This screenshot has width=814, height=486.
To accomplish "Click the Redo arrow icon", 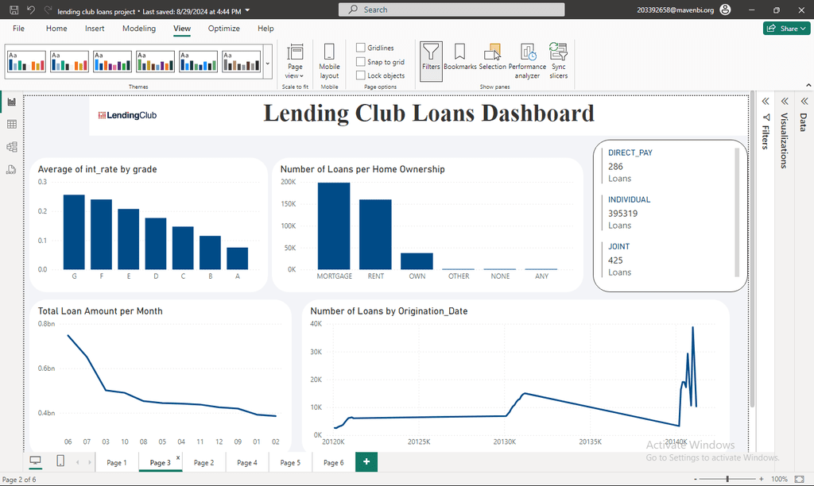I will click(48, 10).
